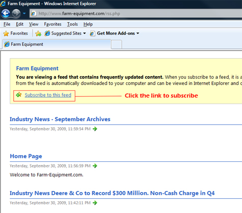This screenshot has width=242, height=213.
Task: Click the browser Back arrow button
Action: [6, 13]
